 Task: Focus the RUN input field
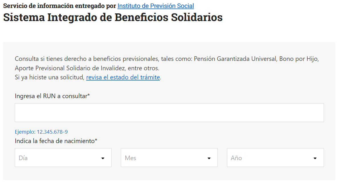(169, 113)
